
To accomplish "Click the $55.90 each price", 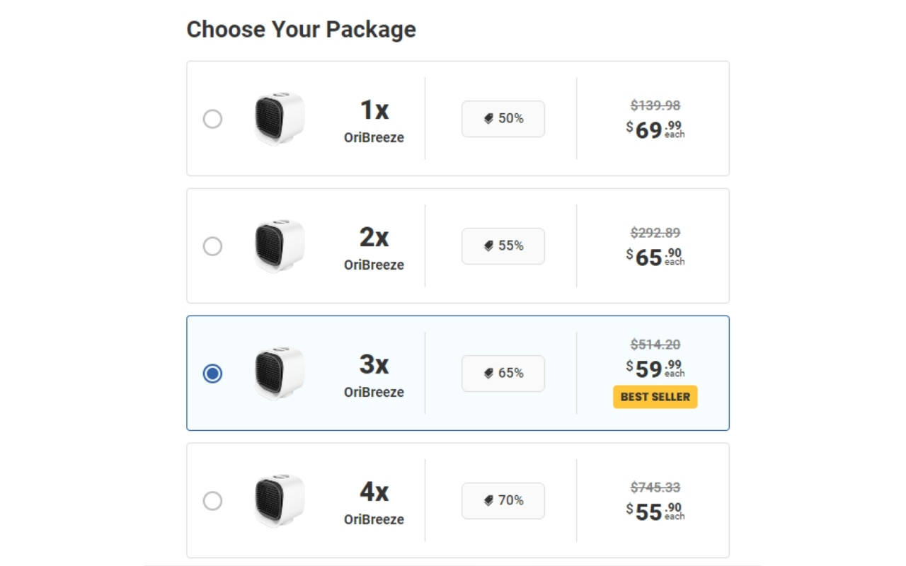I will click(x=655, y=512).
